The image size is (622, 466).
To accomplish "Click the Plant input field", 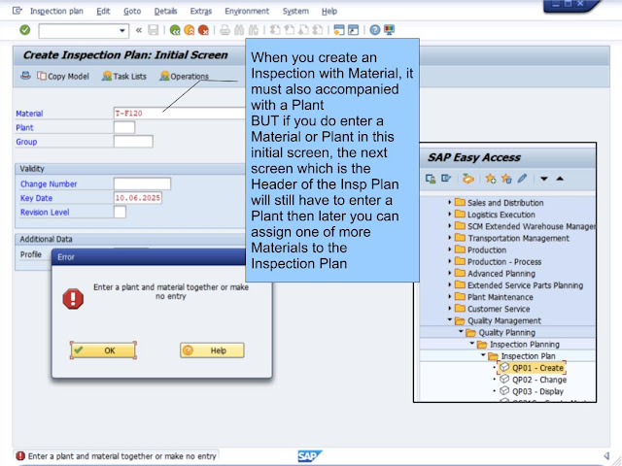I will pyautogui.click(x=124, y=127).
